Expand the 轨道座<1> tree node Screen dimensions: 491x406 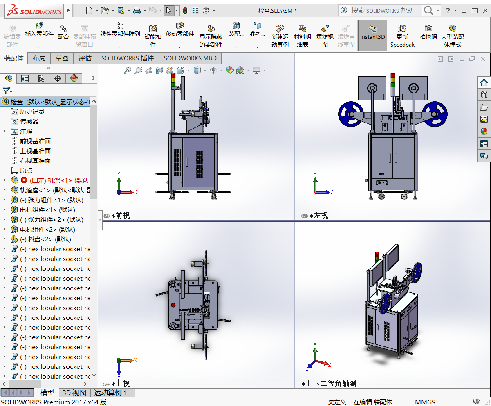coord(4,190)
